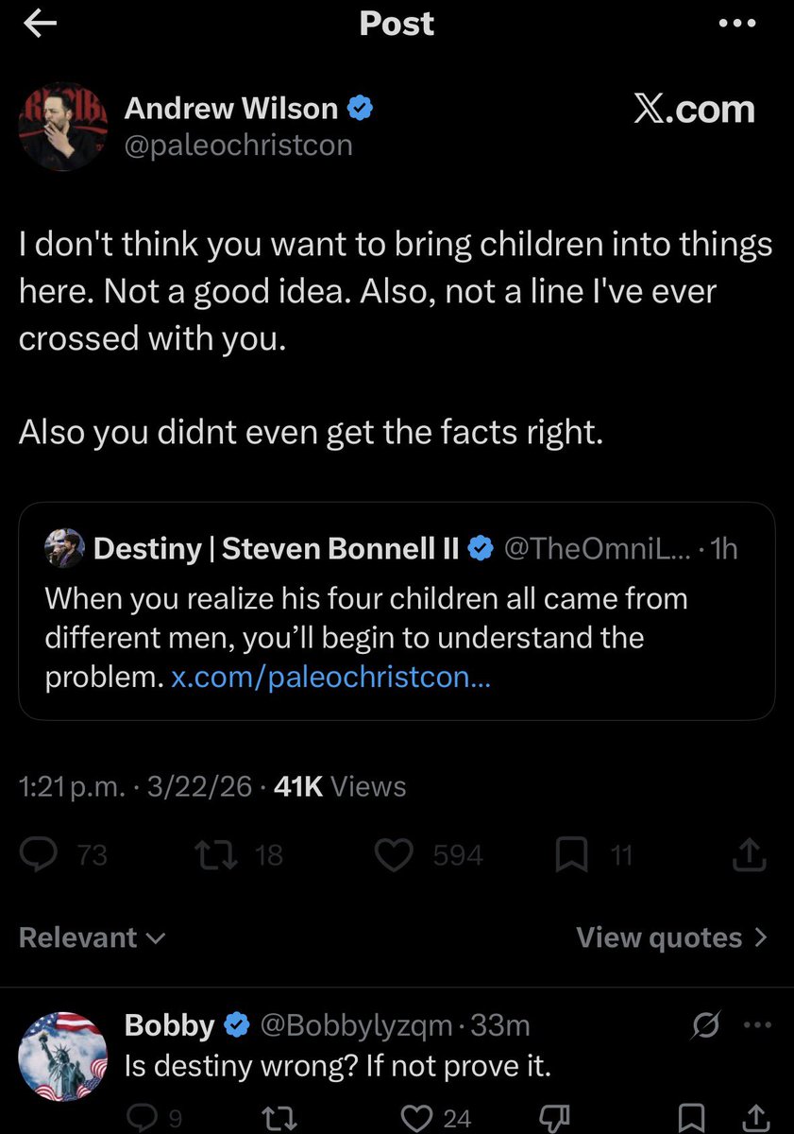Open the quoted Destiny post

coord(397,611)
